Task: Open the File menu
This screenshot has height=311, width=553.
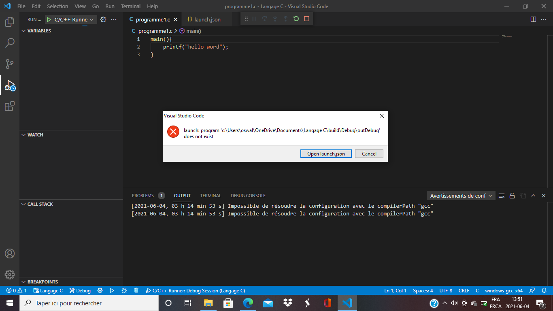Action: point(21,6)
